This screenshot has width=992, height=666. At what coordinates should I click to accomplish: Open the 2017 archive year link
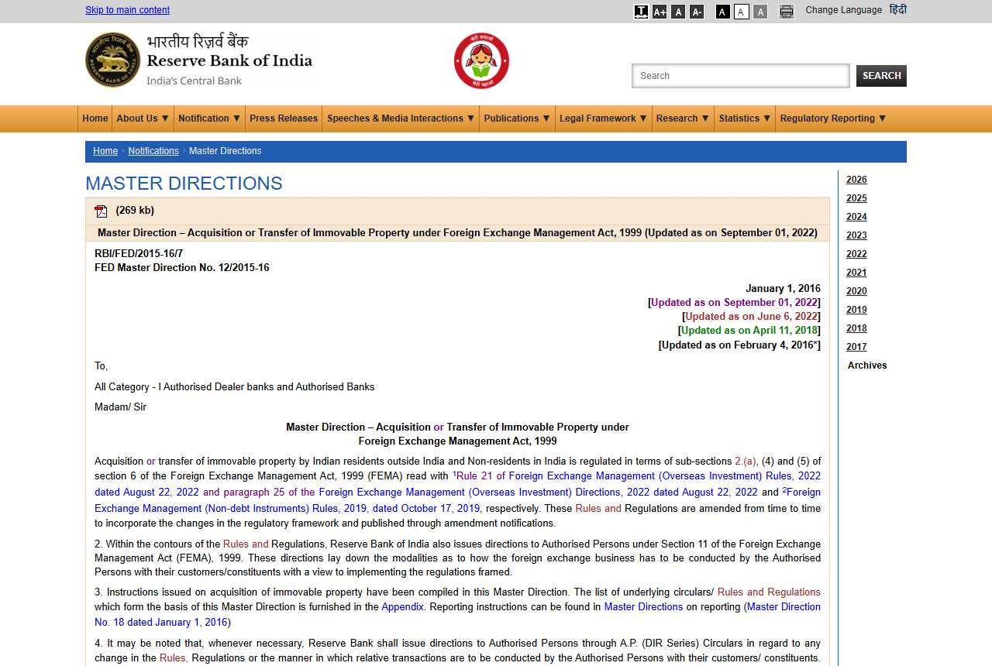tap(856, 347)
